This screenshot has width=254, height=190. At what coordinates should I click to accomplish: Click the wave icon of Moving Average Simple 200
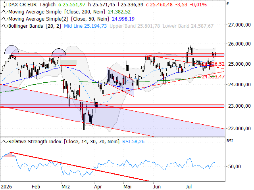click(4, 12)
